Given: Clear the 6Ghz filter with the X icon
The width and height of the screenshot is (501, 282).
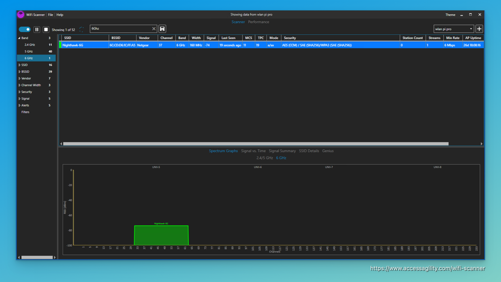Looking at the screenshot, I should pyautogui.click(x=154, y=29).
